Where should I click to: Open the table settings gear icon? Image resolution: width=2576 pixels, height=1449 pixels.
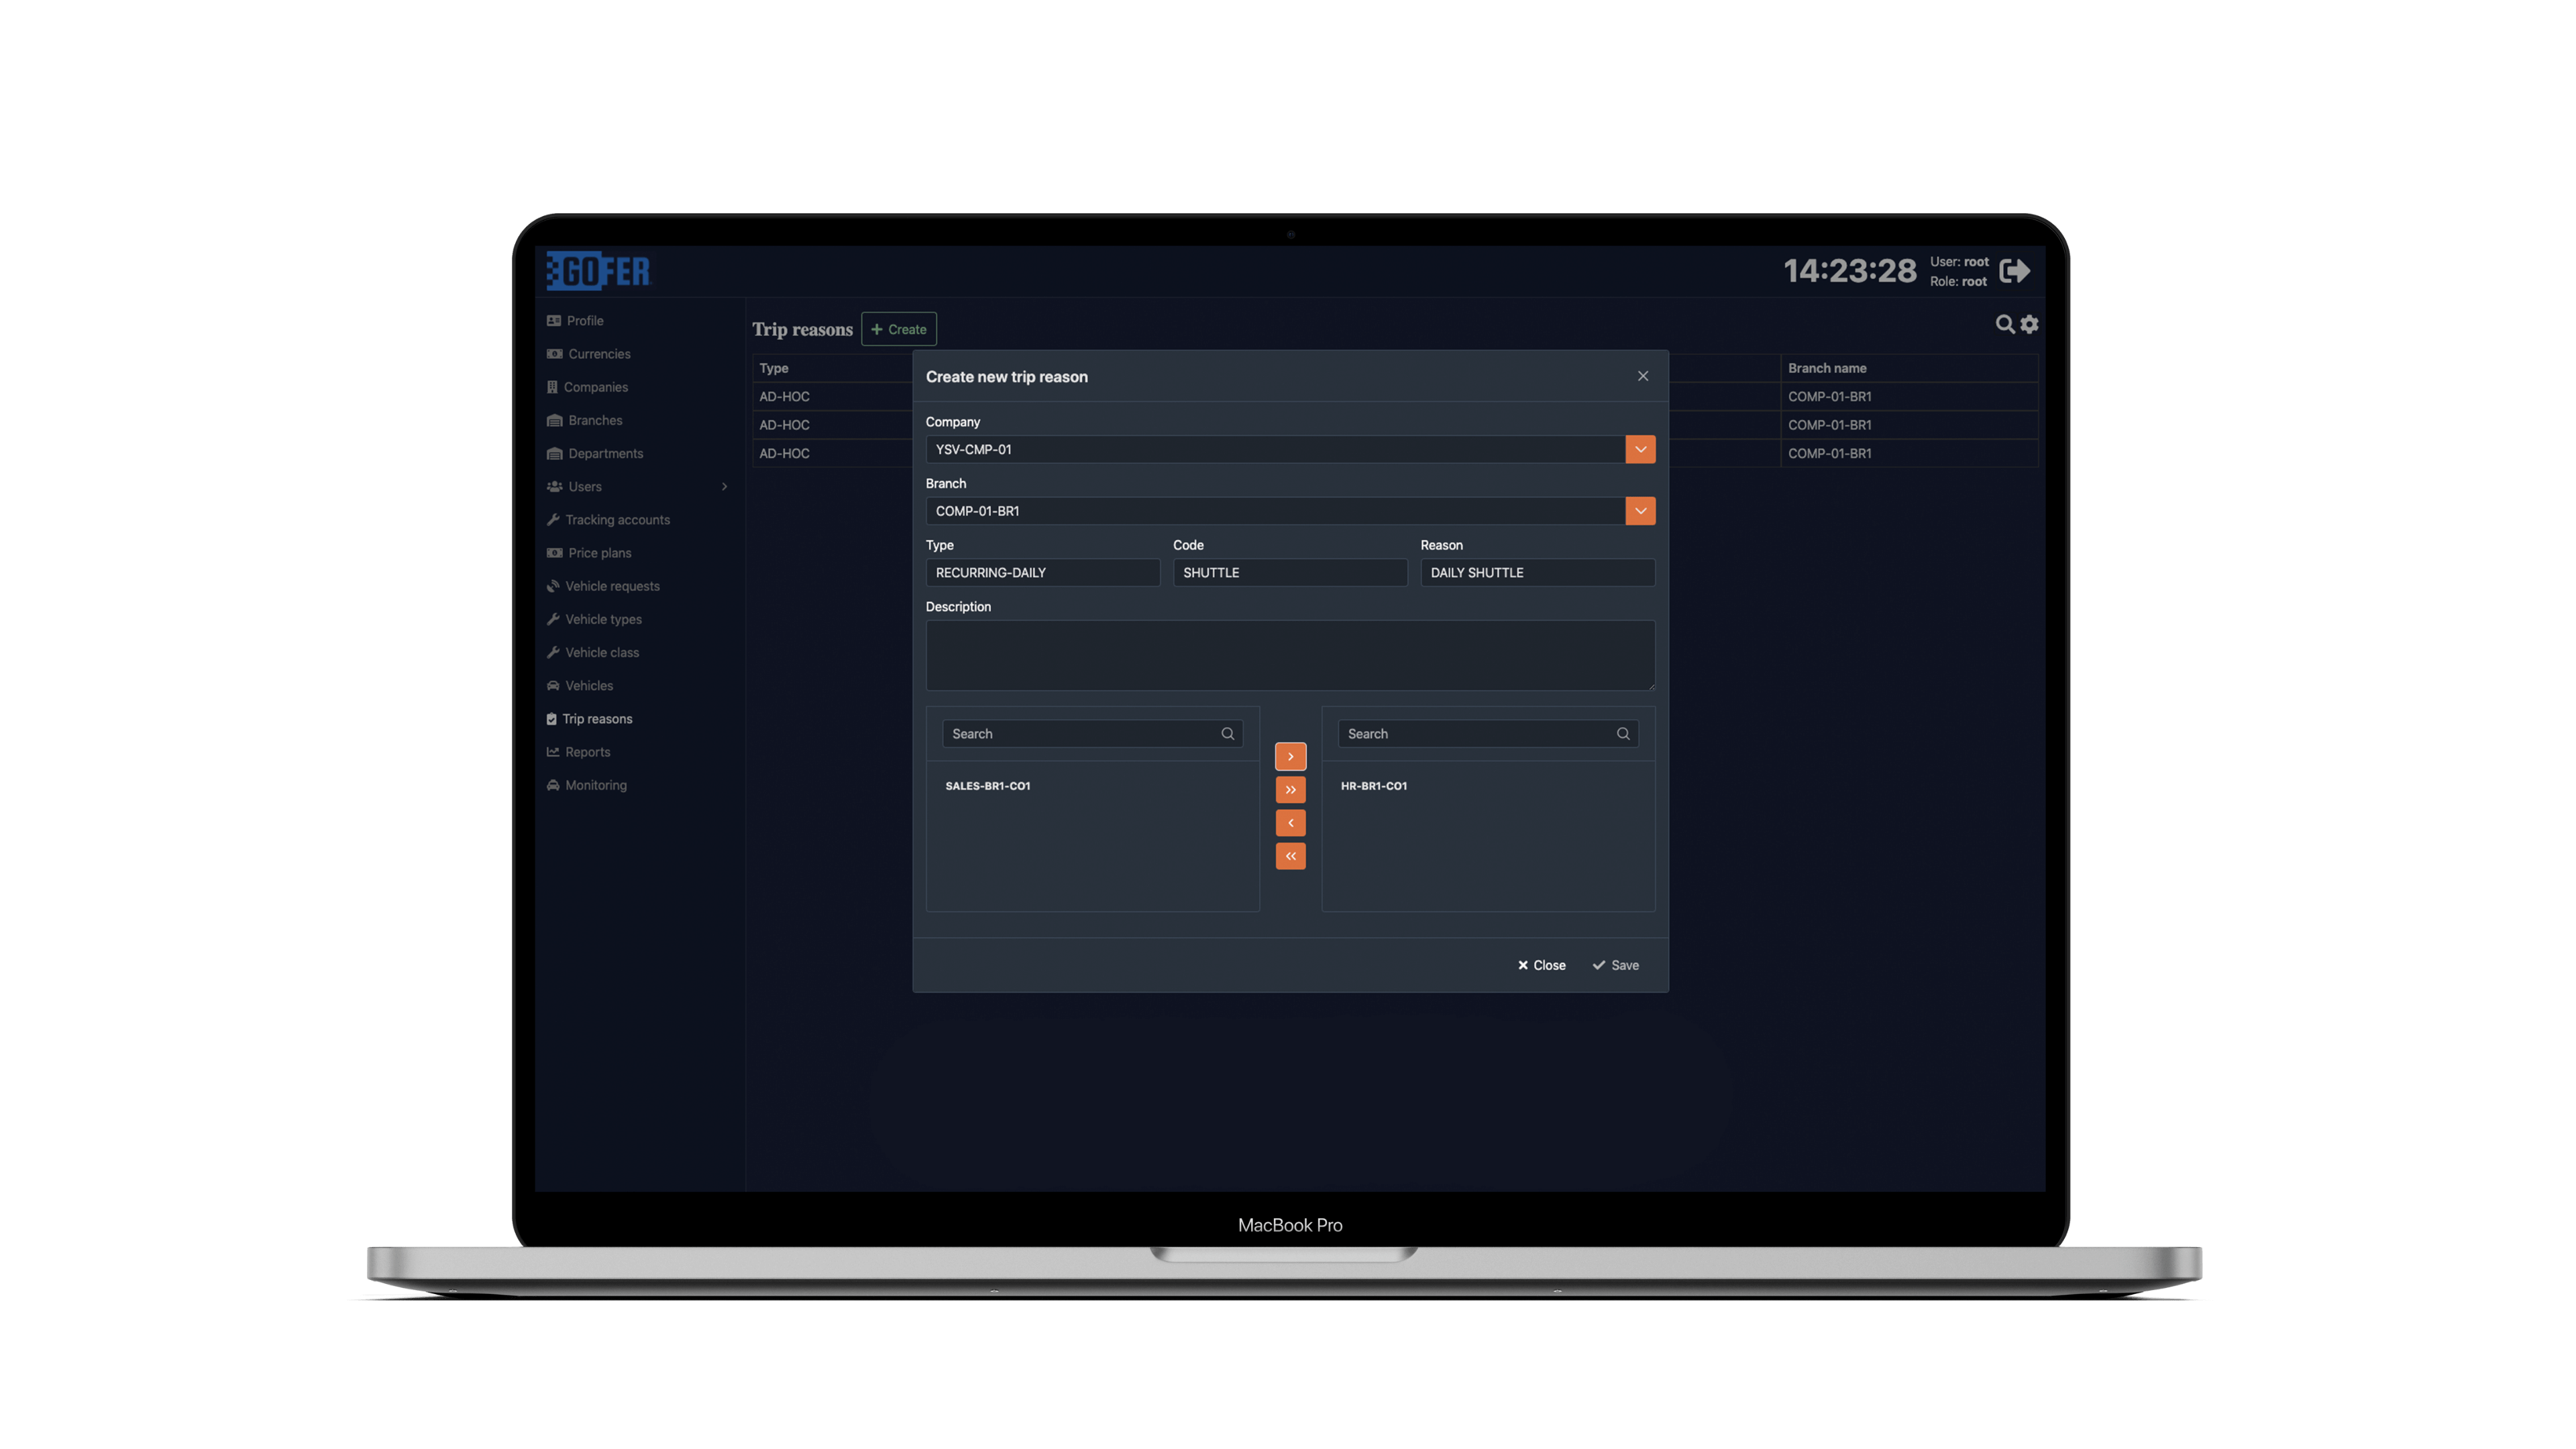tap(2029, 324)
